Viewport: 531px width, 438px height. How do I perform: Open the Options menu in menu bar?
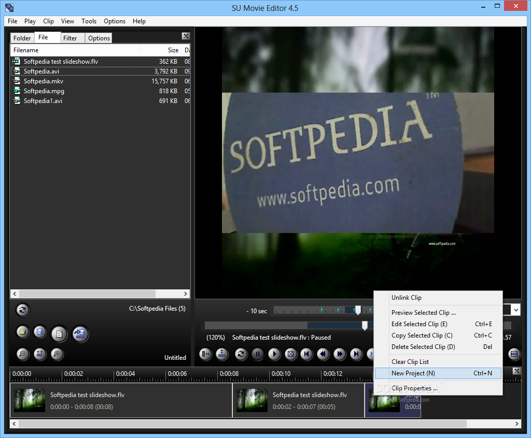click(115, 21)
